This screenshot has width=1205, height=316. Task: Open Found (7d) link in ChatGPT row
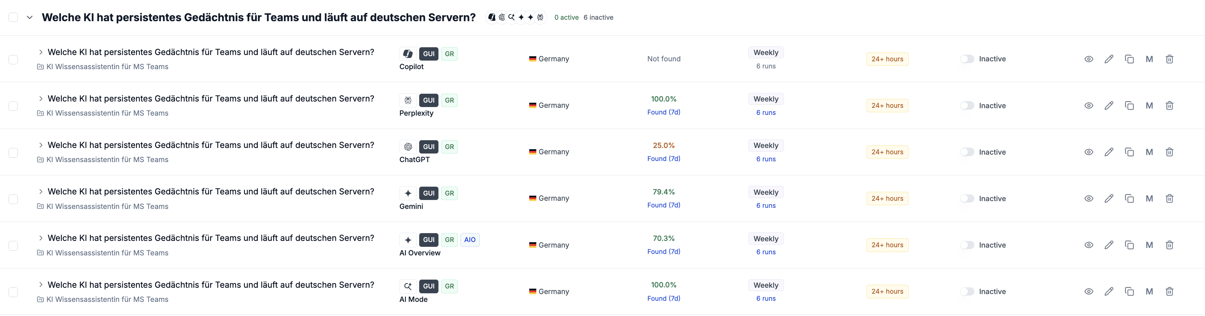click(663, 159)
